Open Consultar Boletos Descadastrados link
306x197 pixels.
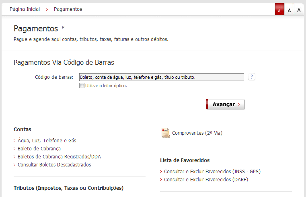click(x=54, y=165)
